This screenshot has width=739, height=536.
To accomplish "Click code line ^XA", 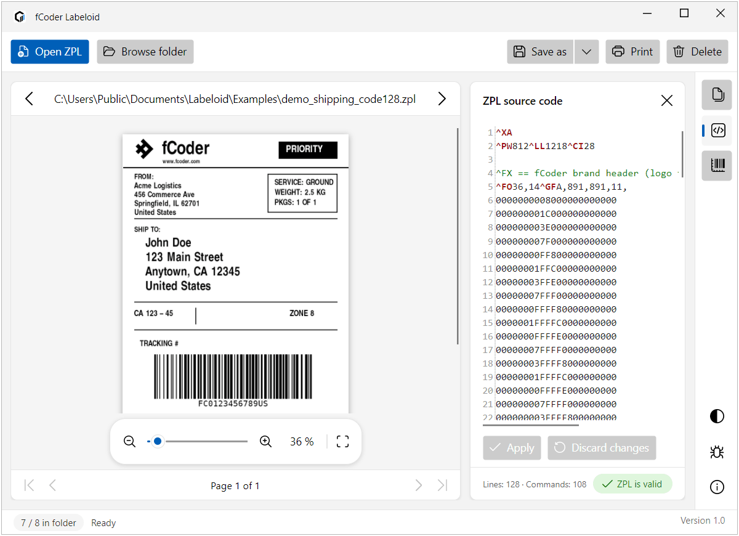I will click(x=504, y=132).
